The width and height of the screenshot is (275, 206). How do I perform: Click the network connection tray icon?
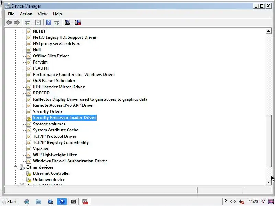pos(233,202)
